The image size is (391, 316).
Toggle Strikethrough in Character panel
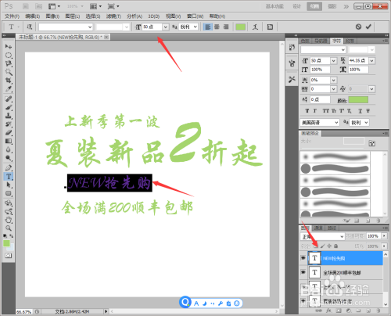click(x=368, y=111)
